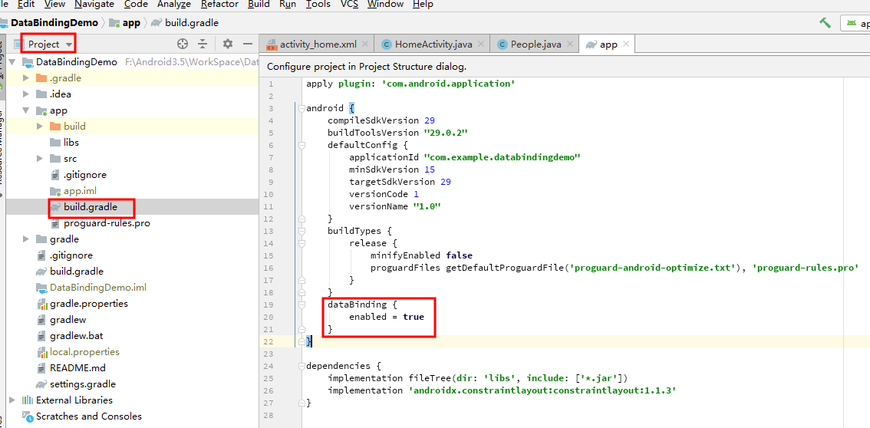Click line number 12 in gutter

(x=269, y=219)
